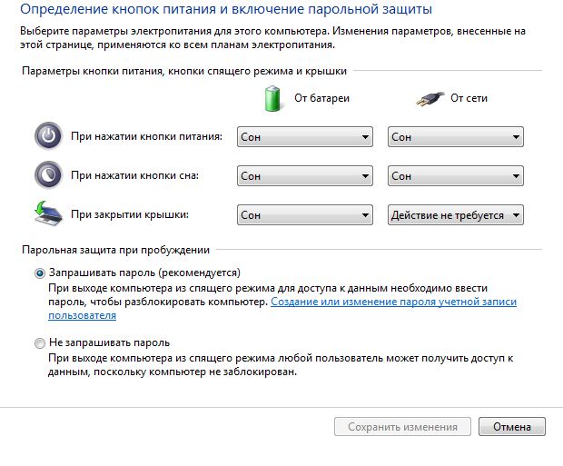Image resolution: width=563 pixels, height=466 pixels.
Task: Expand sleep button on-battery dropdown
Action: pyautogui.click(x=304, y=175)
